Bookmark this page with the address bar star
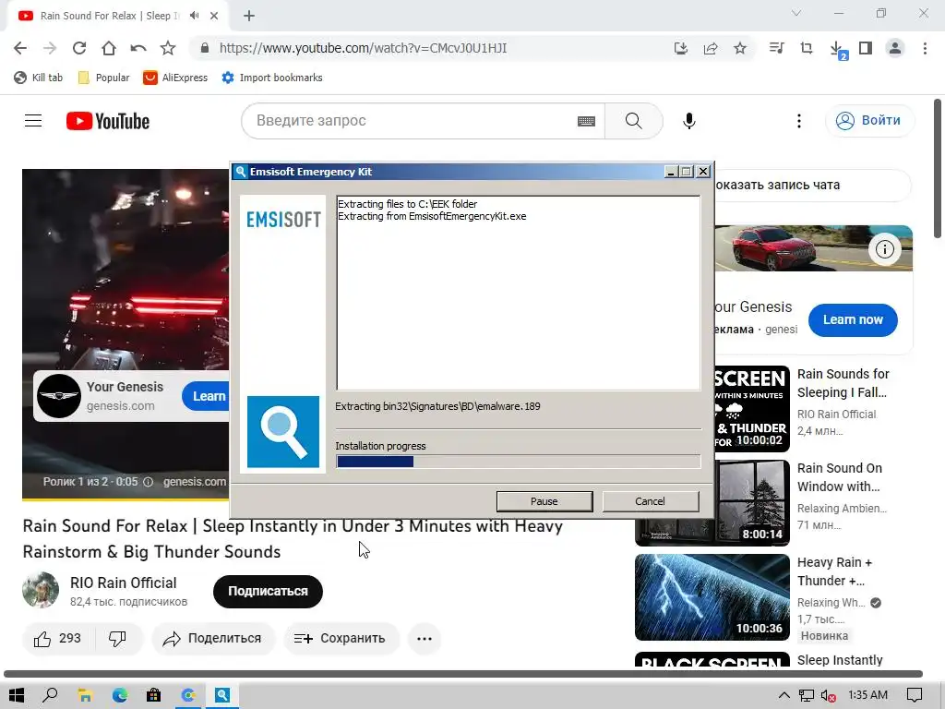 click(740, 48)
